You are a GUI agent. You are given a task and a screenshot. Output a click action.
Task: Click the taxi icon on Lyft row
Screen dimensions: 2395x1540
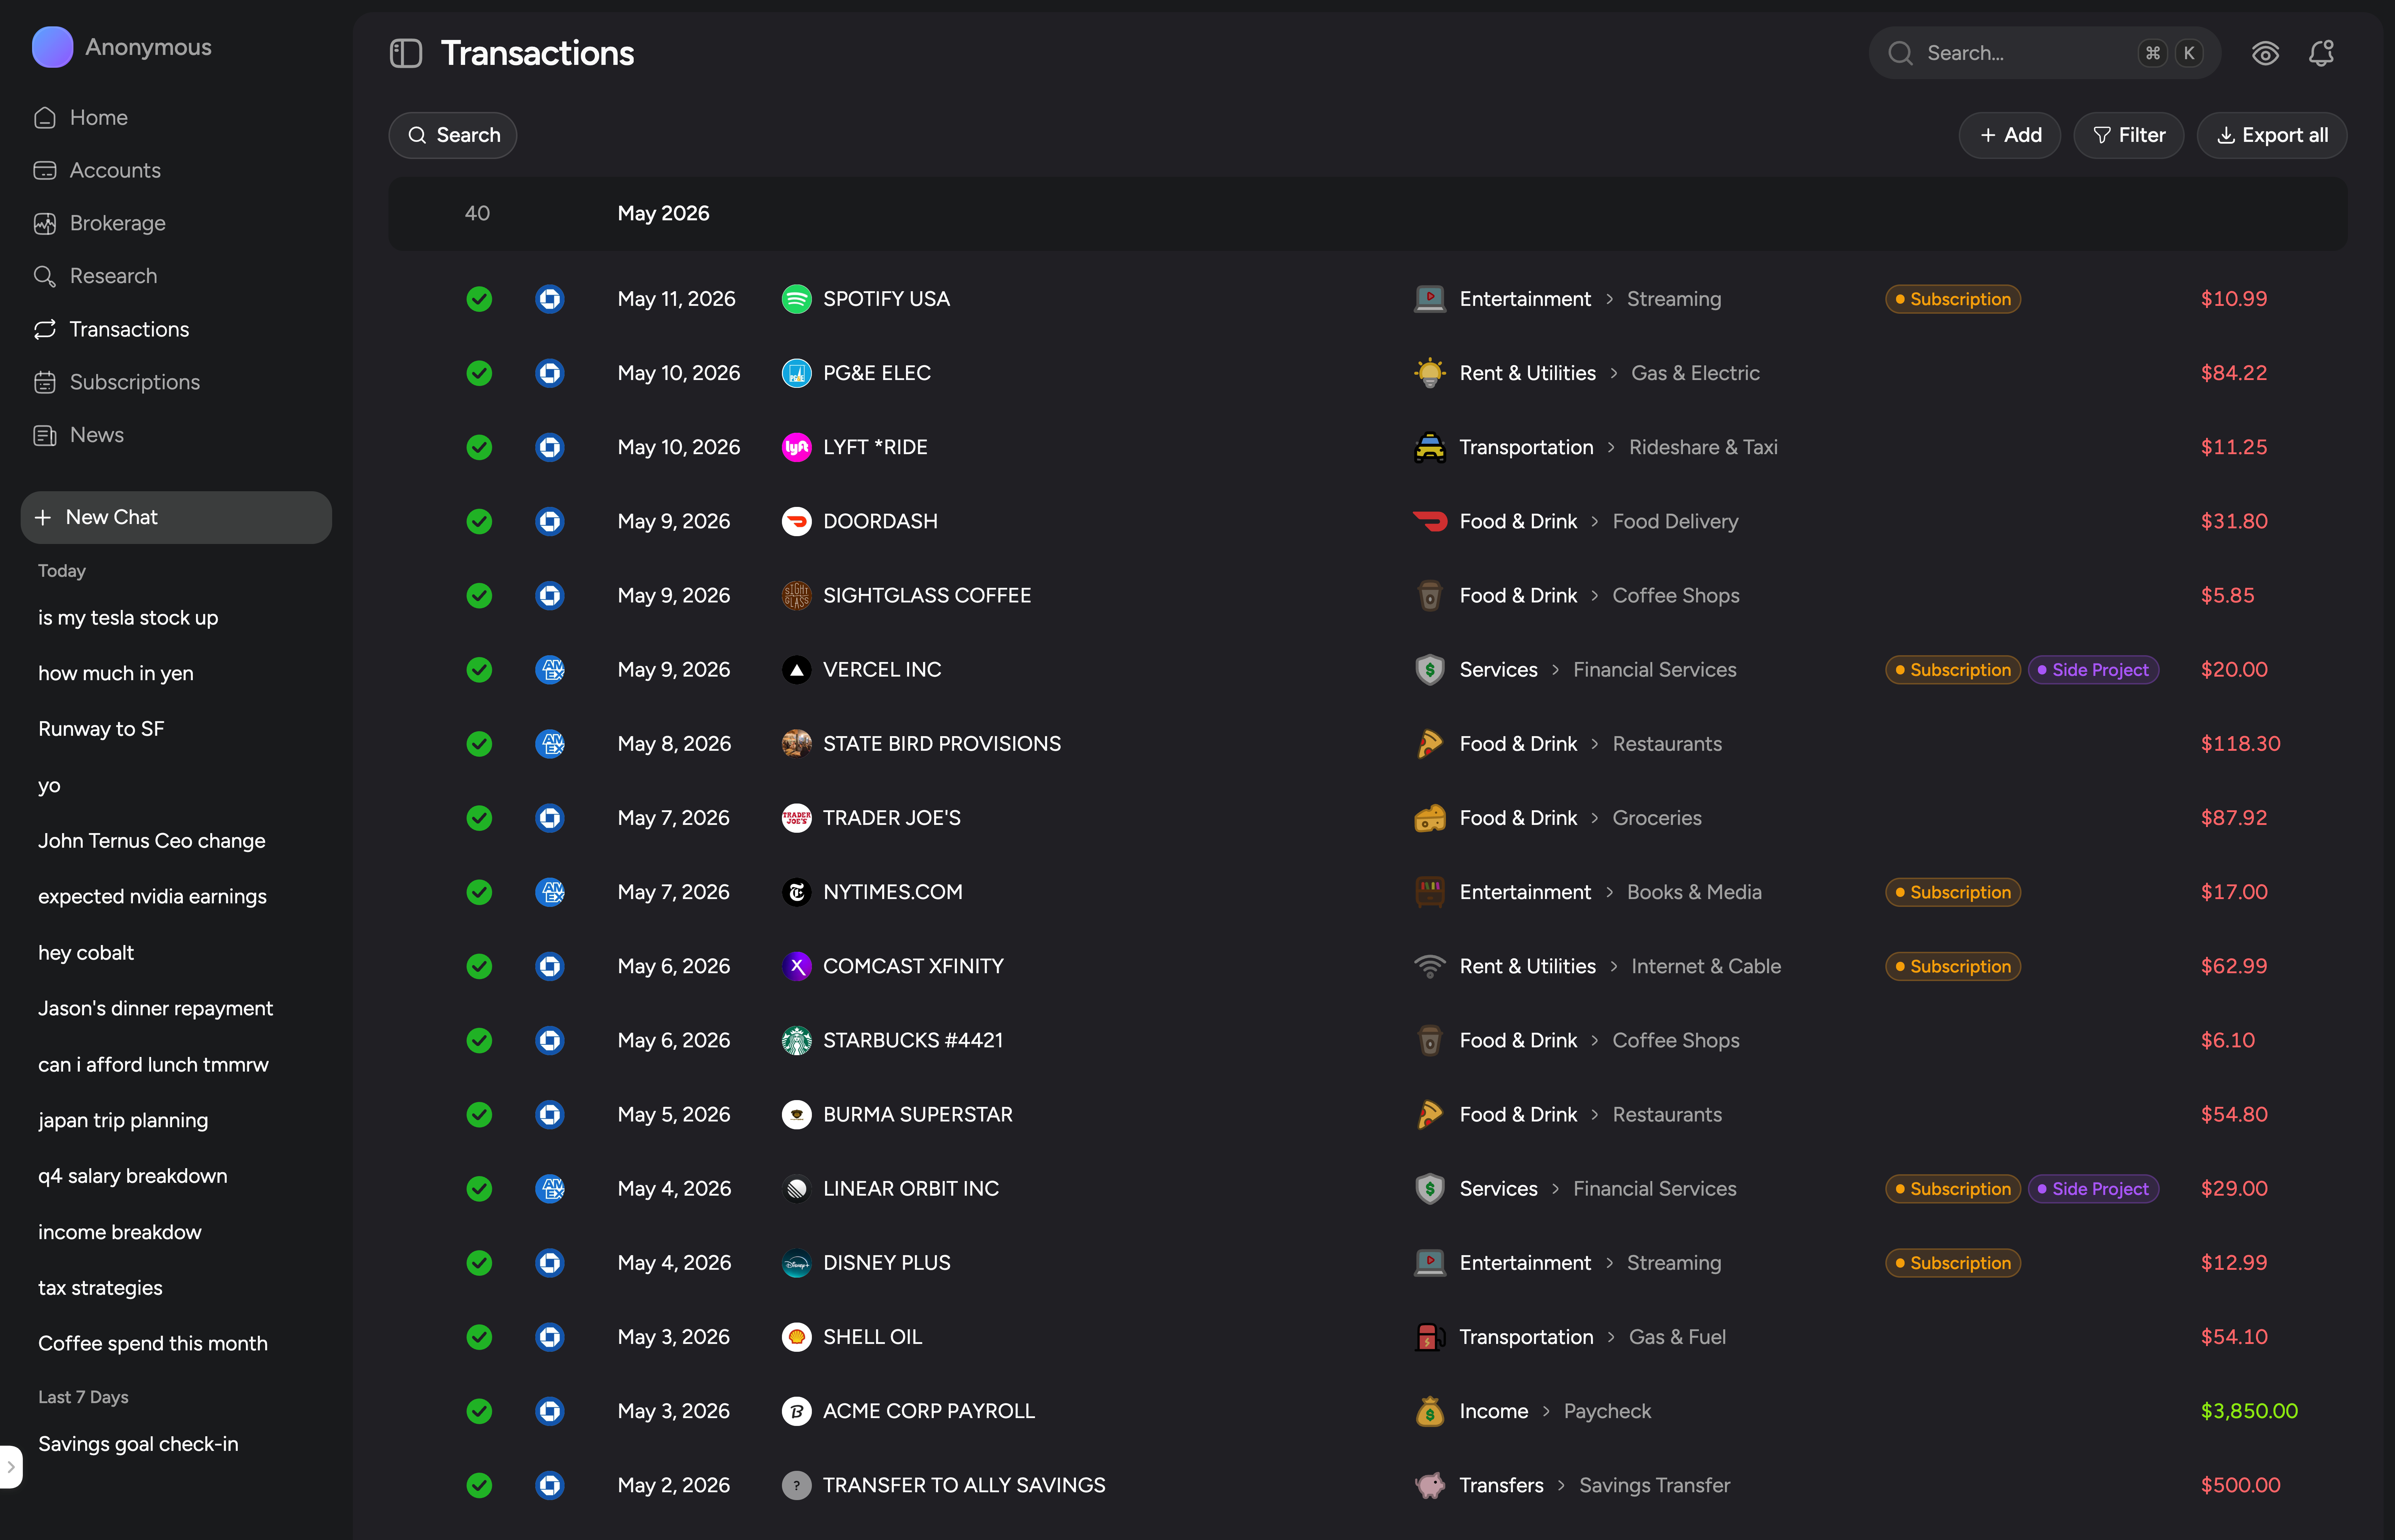pos(1430,447)
